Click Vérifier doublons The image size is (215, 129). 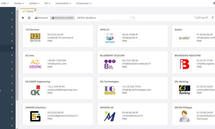(86, 18)
